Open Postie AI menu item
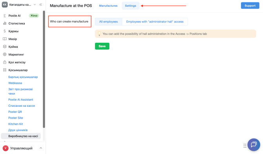Image resolution: width=263 pixels, height=154 pixels. pos(15,16)
